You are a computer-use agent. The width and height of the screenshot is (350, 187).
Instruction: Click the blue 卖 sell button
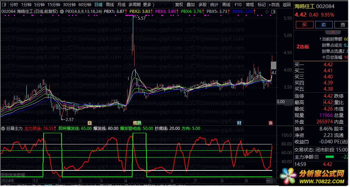pos(324,25)
